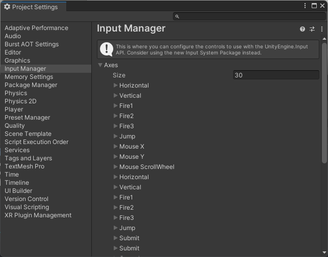Screen dimensions: 328x257
Task: Collapse the Axes foldout
Action: (100, 65)
